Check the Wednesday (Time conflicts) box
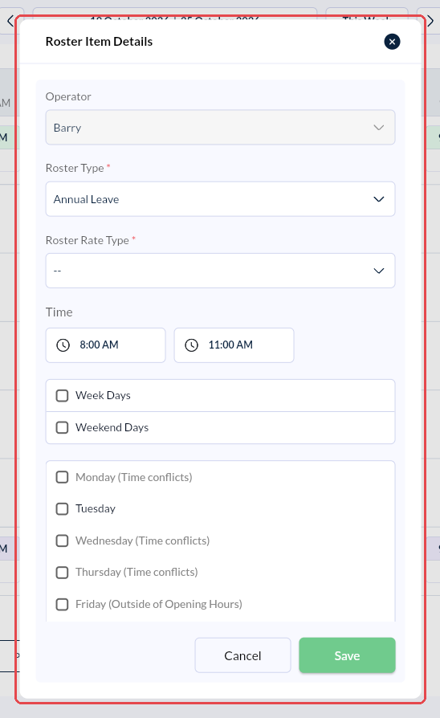Screen dimensions: 440x718 (62, 541)
